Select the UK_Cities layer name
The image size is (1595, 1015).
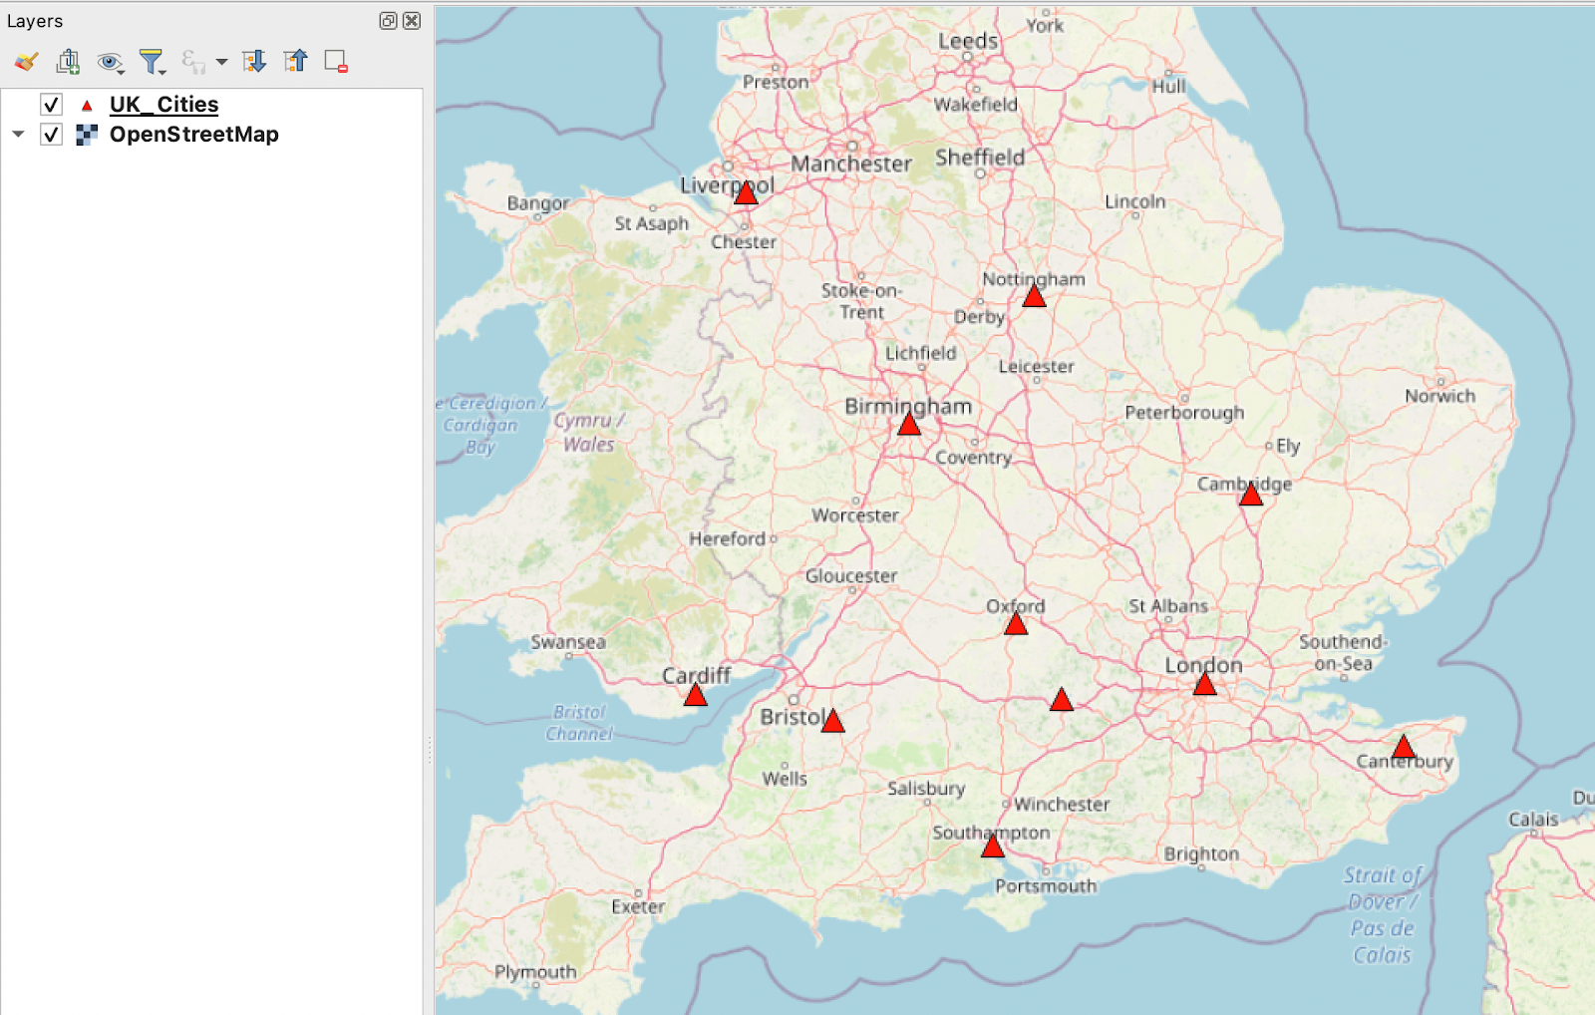pyautogui.click(x=163, y=105)
